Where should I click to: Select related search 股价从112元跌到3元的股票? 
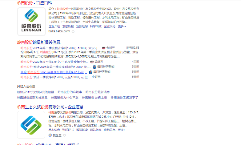click(36, 92)
